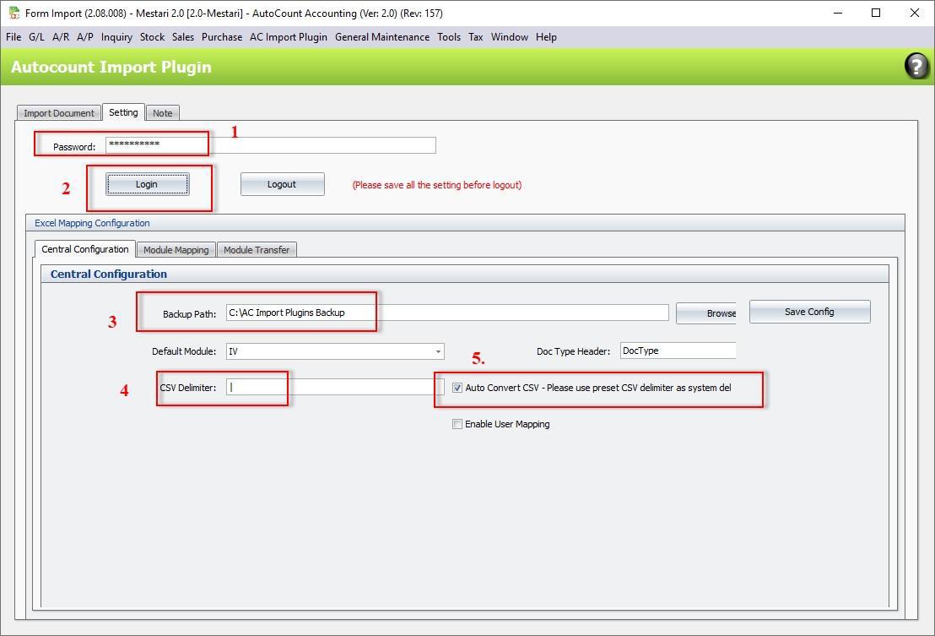The image size is (935, 636).
Task: Click the Login button
Action: pyautogui.click(x=146, y=184)
